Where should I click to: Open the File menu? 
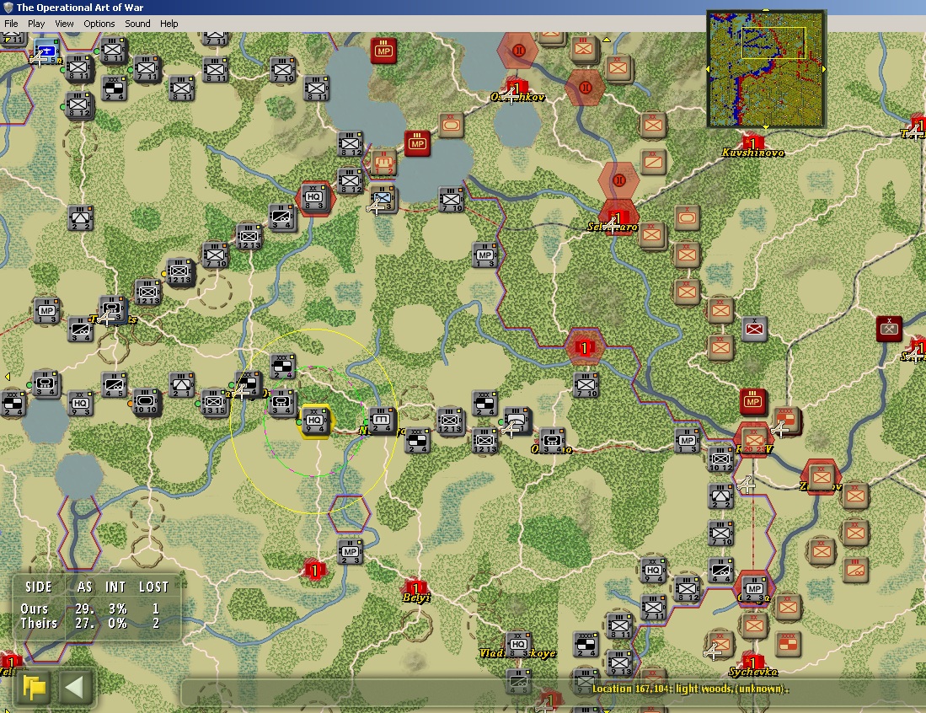click(11, 24)
